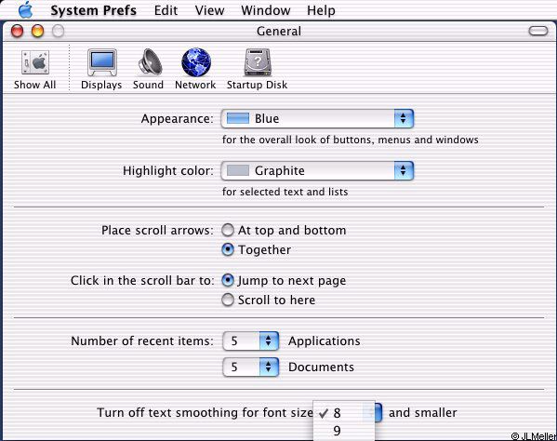Viewport: 557px width, 441px height.
Task: Expand the Highlight color Graphite dropdown
Action: tap(317, 170)
